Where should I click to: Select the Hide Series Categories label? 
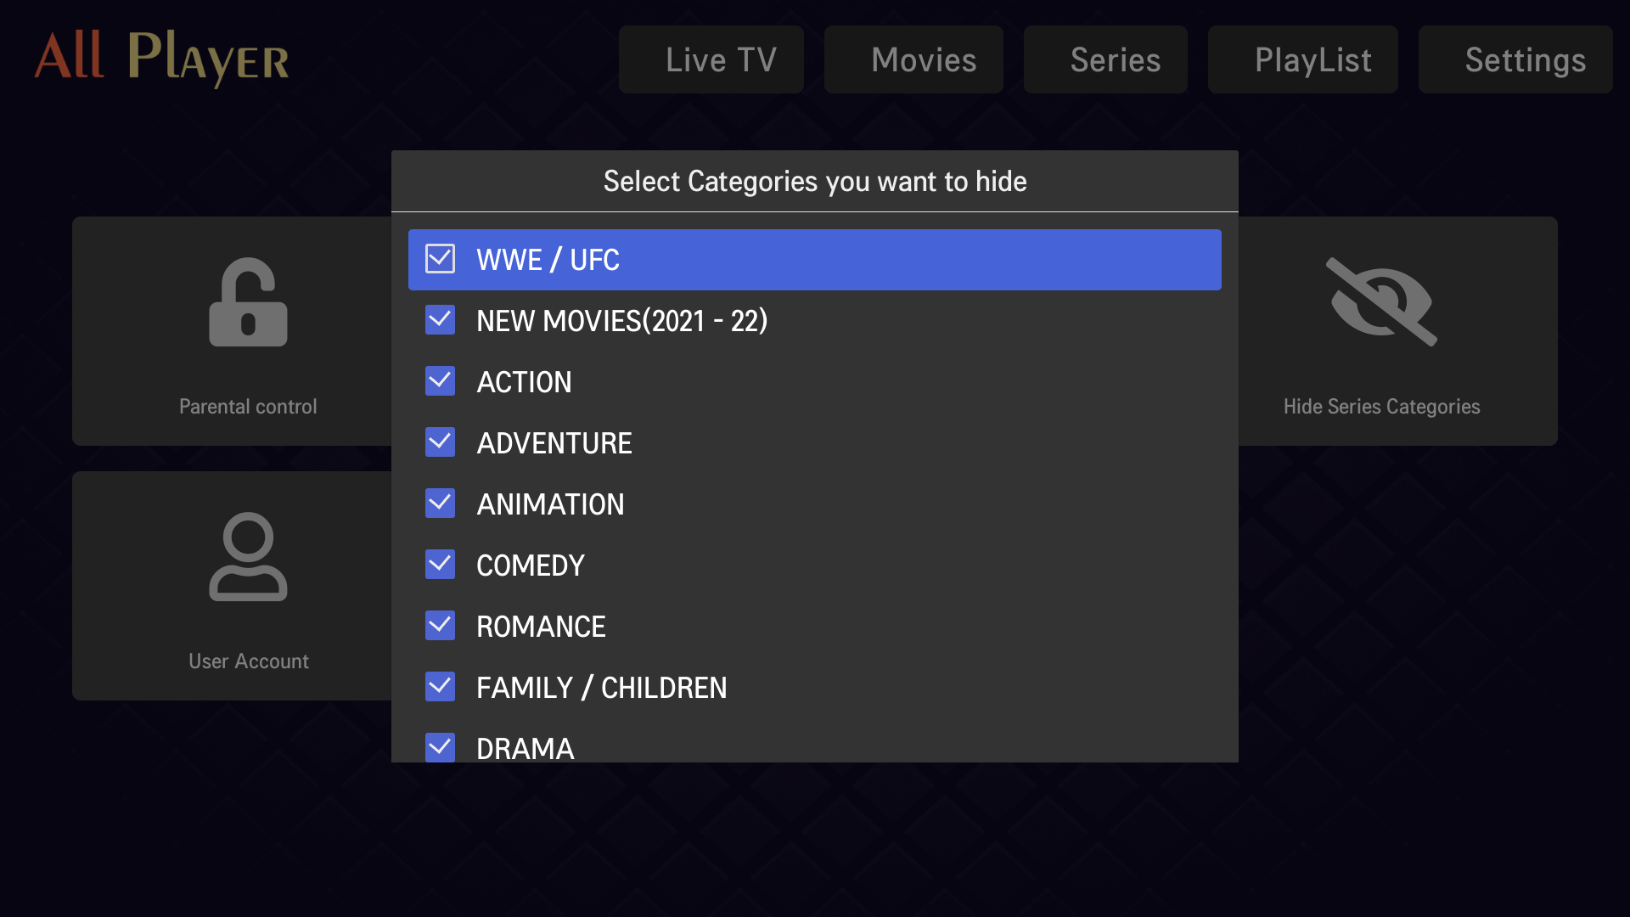[1381, 407]
